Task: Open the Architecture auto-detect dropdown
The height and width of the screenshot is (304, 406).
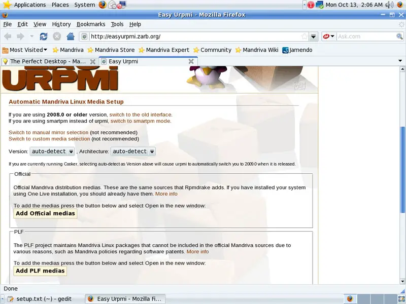Action: [133, 151]
